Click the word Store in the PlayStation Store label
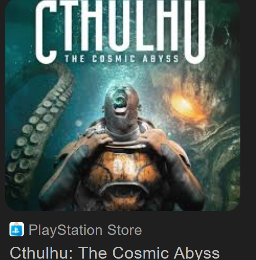The image size is (256, 260). (125, 230)
